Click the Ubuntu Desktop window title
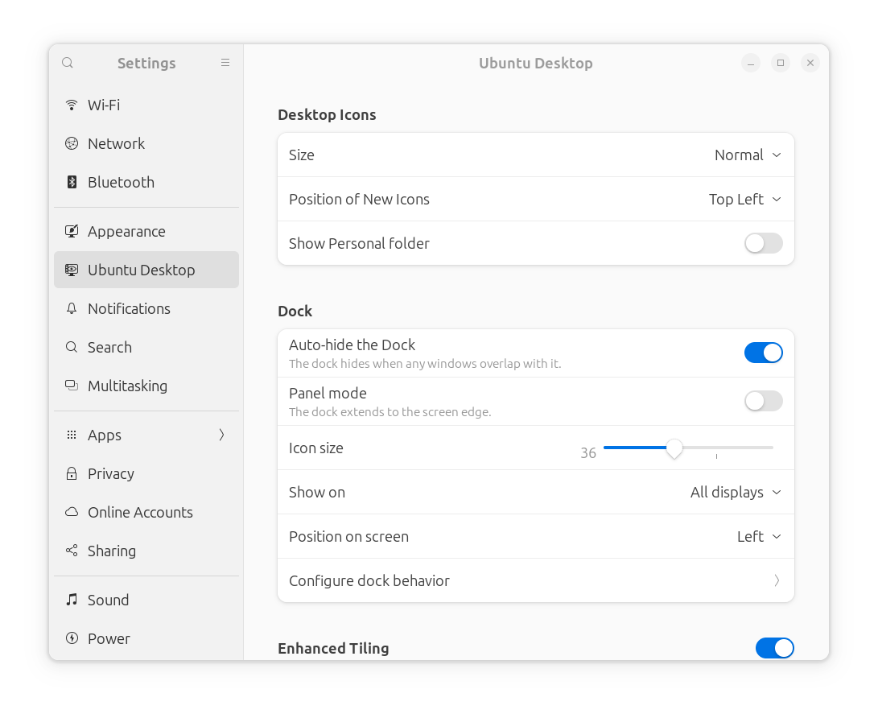The image size is (878, 714). 536,64
